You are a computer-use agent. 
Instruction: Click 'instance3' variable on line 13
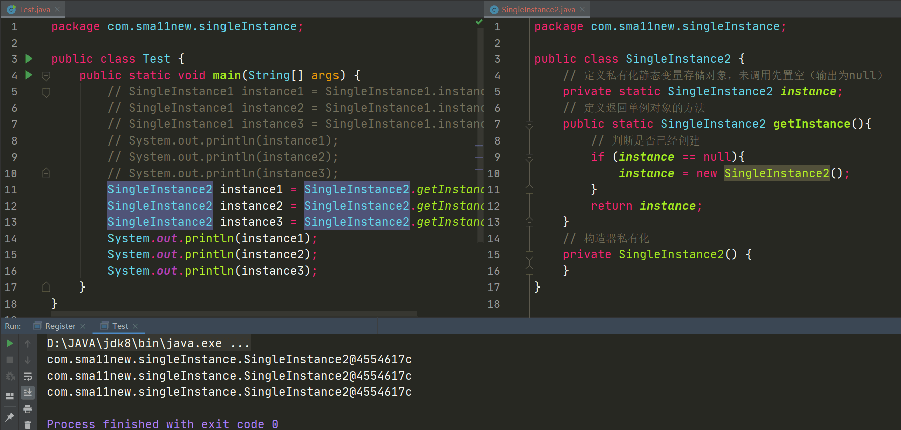tap(251, 222)
